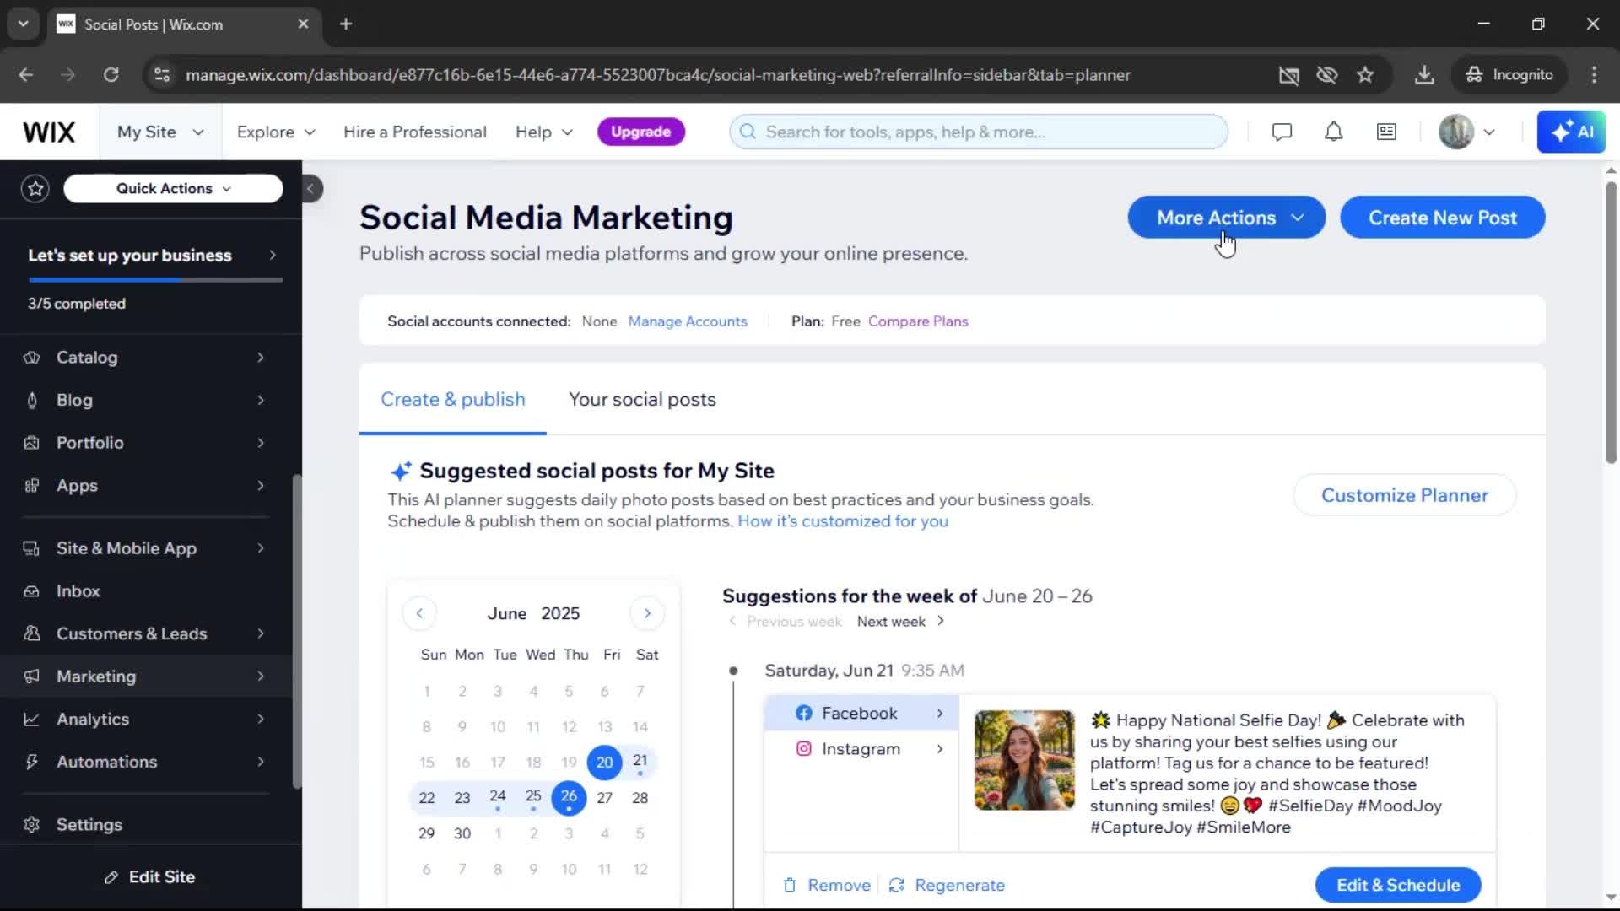Click the Portfolio sidebar icon
The height and width of the screenshot is (911, 1620).
(32, 443)
